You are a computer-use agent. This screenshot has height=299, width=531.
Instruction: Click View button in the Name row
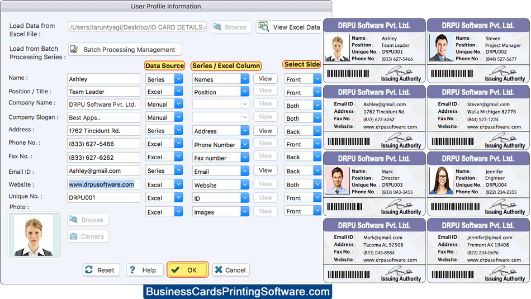[265, 79]
